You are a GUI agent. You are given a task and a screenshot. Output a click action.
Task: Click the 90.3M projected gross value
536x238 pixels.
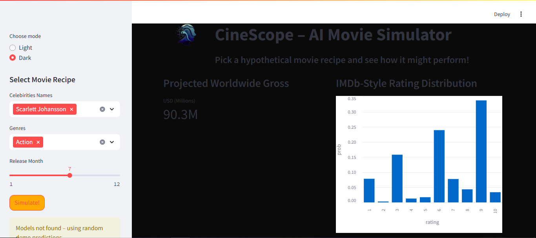coord(180,115)
